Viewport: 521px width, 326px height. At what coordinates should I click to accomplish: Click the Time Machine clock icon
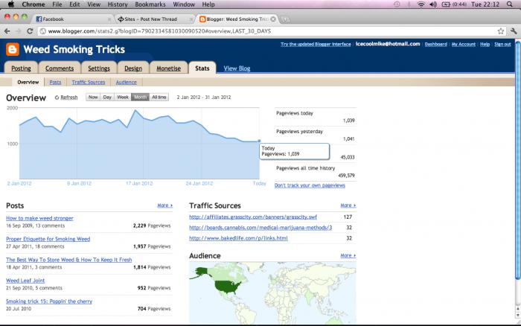pyautogui.click(x=397, y=4)
